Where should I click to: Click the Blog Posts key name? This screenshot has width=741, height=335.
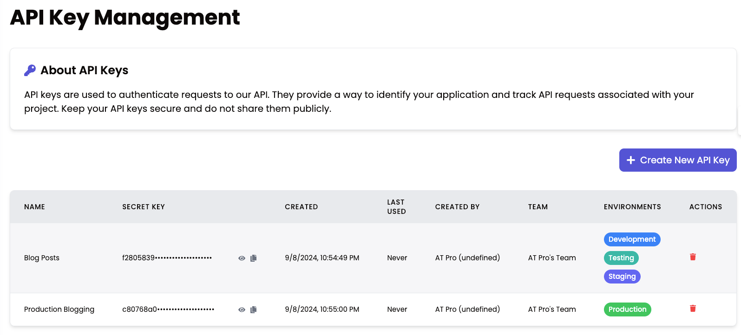tap(42, 258)
